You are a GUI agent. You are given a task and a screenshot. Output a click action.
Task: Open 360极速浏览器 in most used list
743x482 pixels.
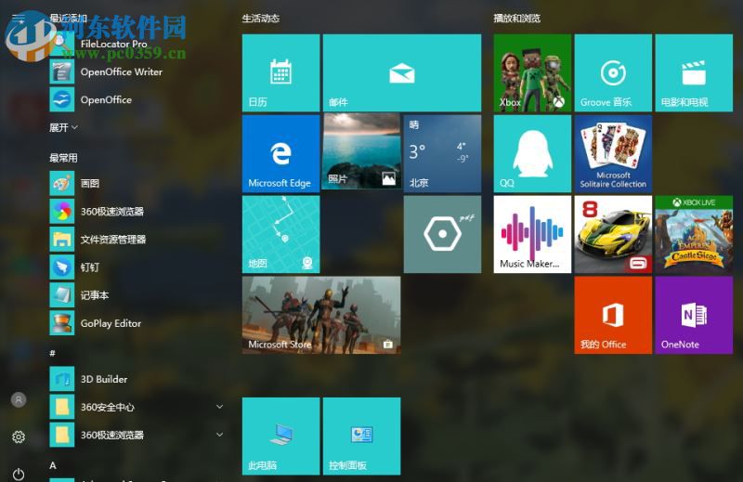coord(137,212)
